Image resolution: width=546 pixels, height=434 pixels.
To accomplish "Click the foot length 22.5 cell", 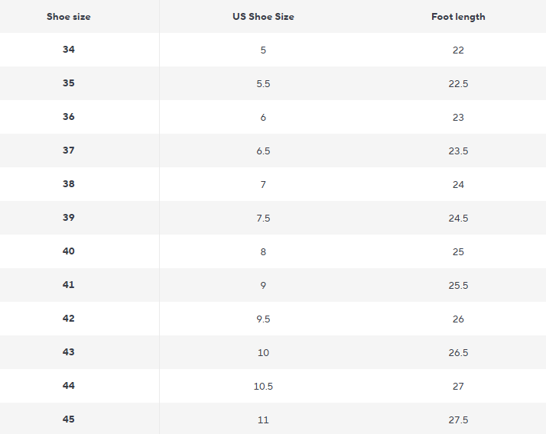I will [x=458, y=84].
